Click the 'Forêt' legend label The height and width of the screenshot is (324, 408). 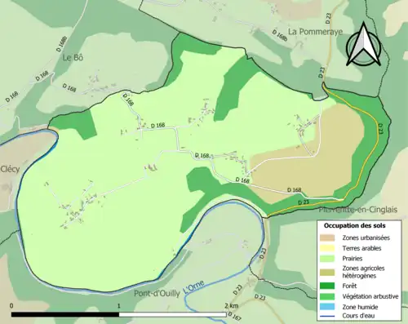click(349, 286)
